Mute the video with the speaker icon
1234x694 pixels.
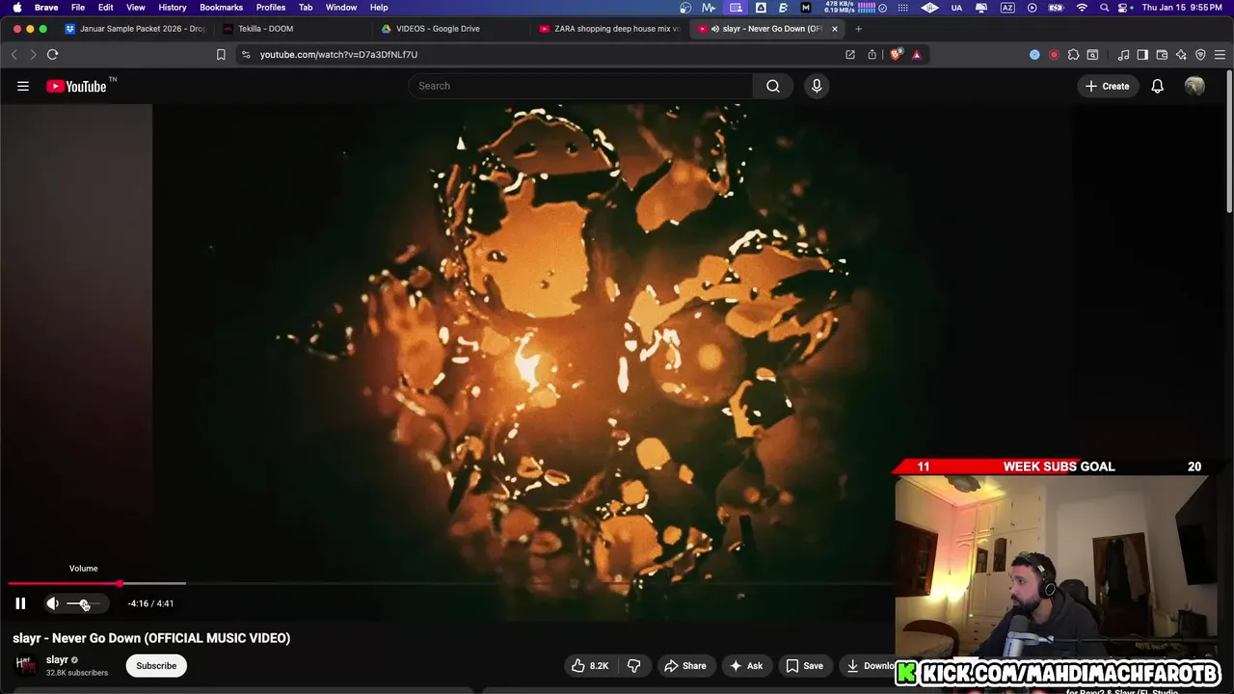52,603
